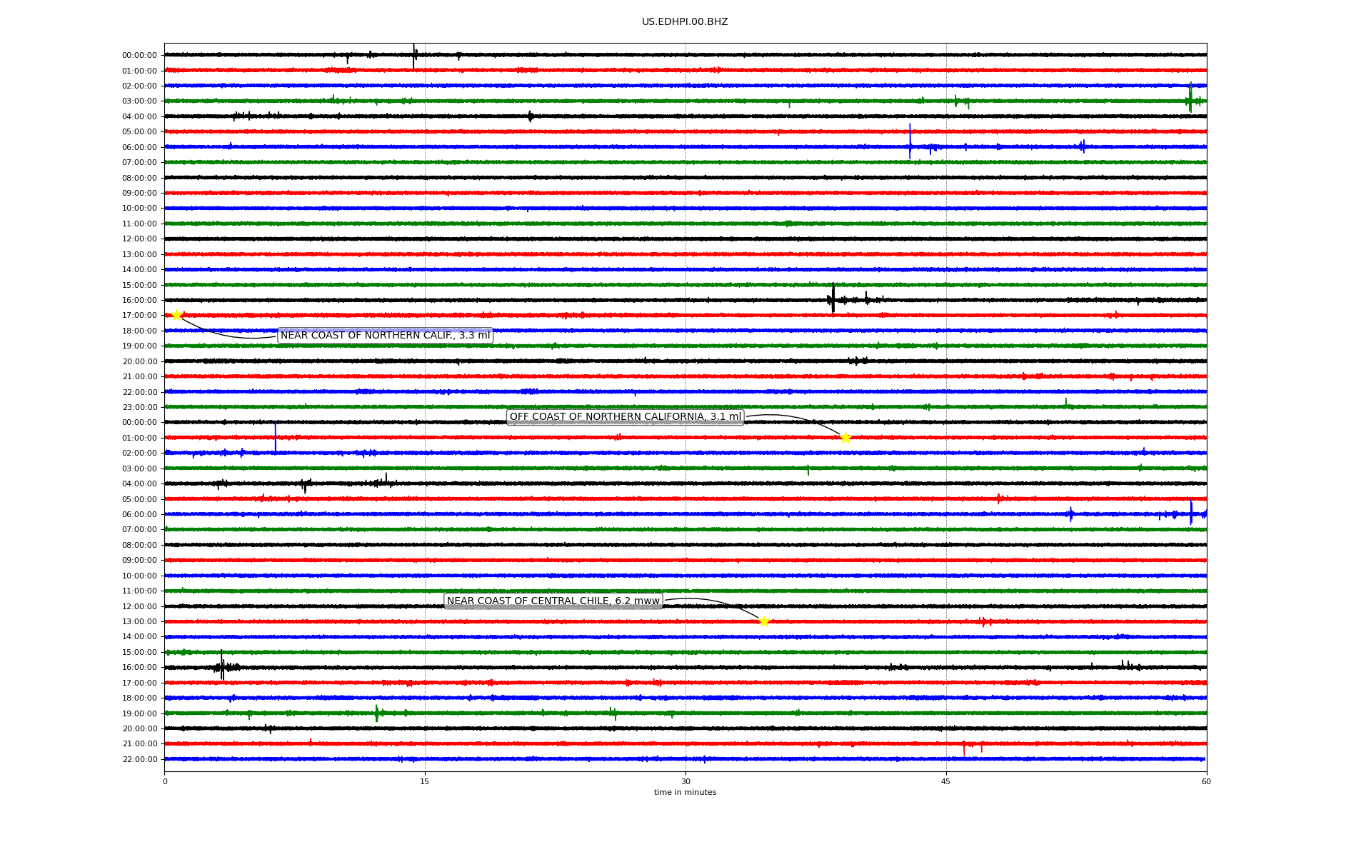
Task: Click the star marker on the 17:00:00 trace
Action: point(177,315)
